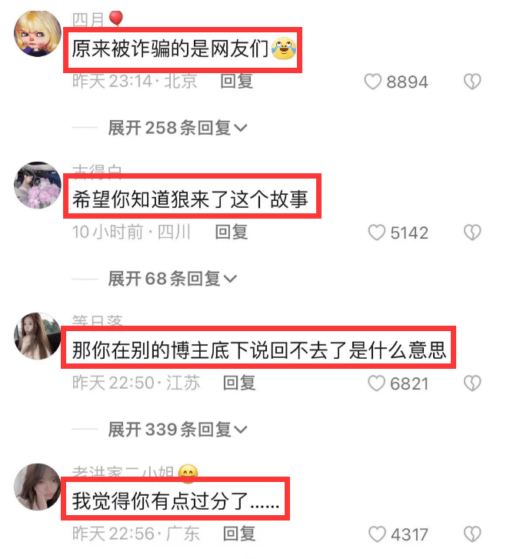Dislike the Guangdong comment using broken heart
Image resolution: width=510 pixels, height=559 pixels.
[472, 534]
